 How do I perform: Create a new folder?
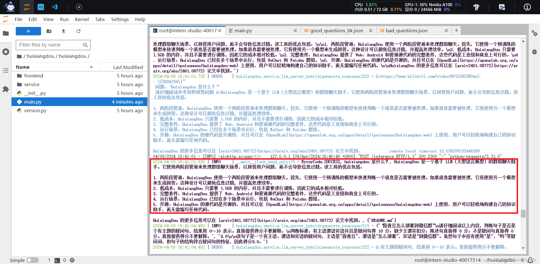49,31
